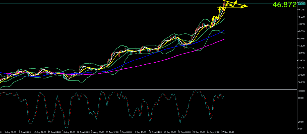The image size is (307, 134).
Task: Click the 80.00 oscillator level label
Action: click(x=301, y=98)
